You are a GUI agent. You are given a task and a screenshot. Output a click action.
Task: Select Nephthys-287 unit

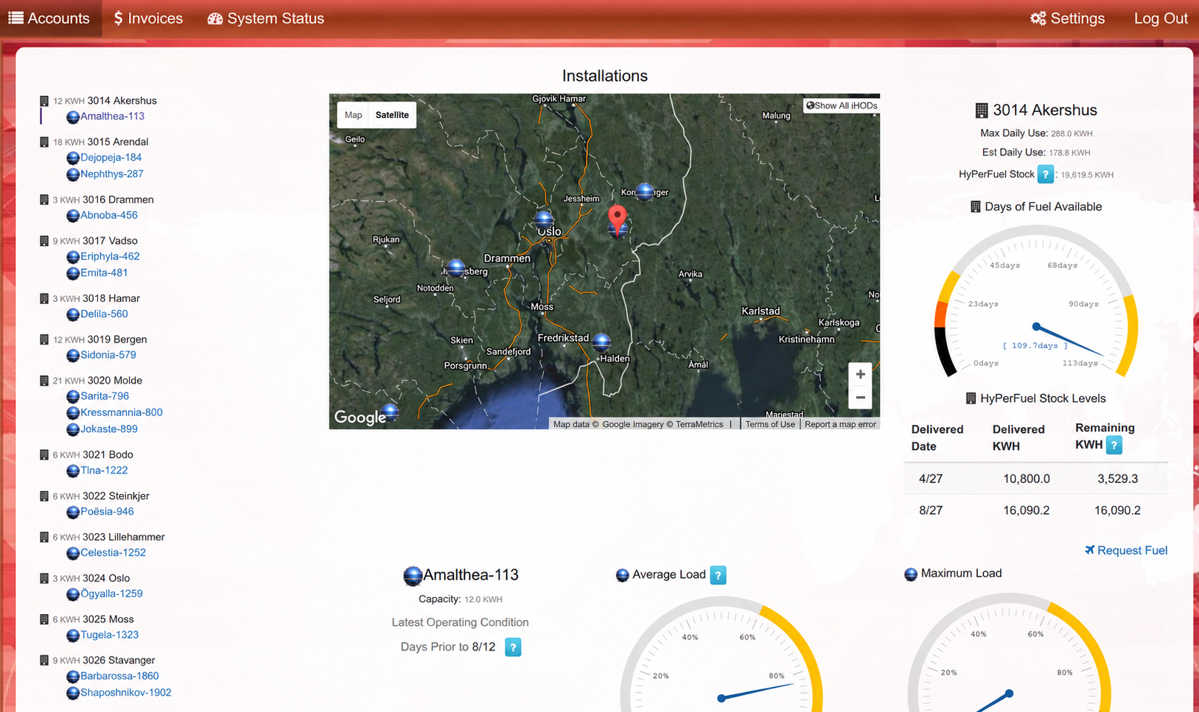pyautogui.click(x=112, y=174)
